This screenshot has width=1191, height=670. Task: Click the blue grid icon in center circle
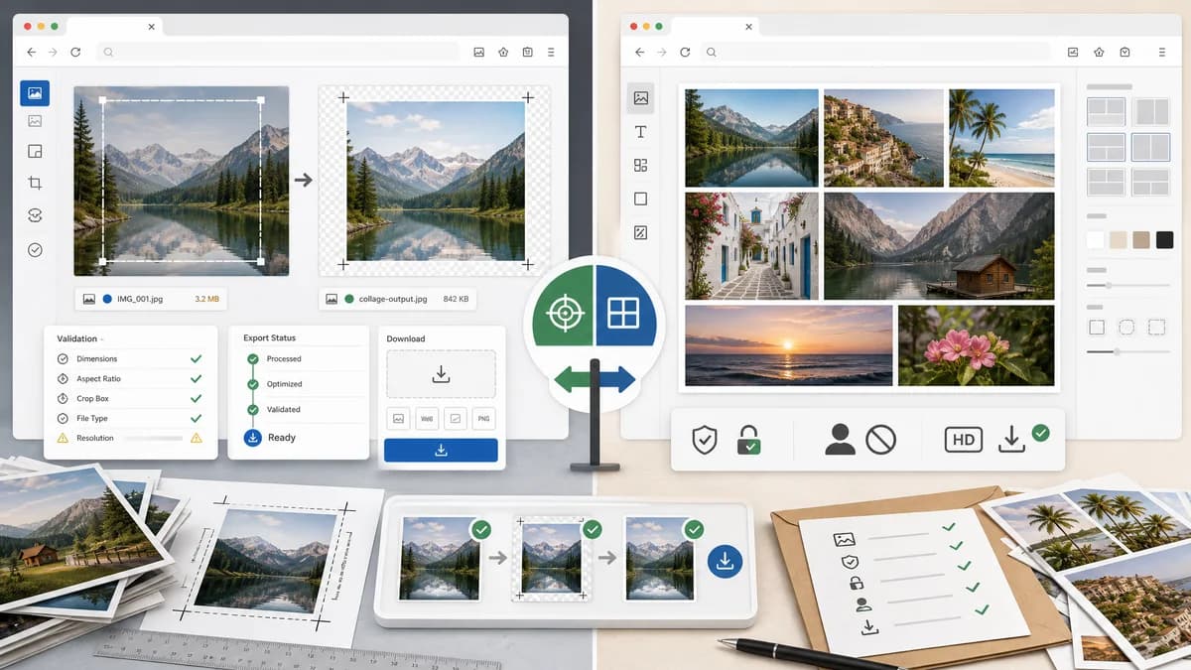point(624,315)
